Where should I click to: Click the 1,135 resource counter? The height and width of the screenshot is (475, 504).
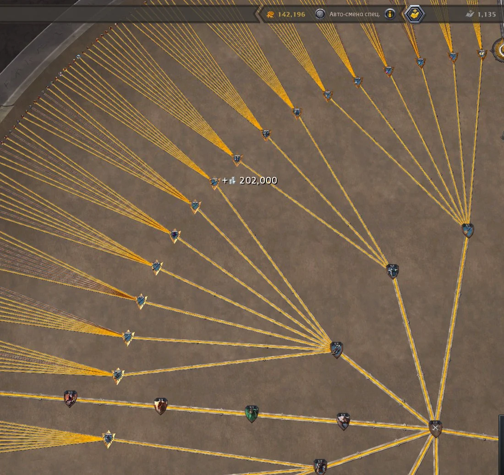coord(481,14)
